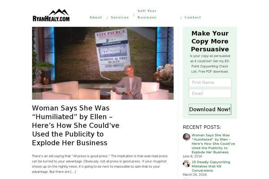Click the copywriting mistakes round thumbnail
Viewport: 269px width, 179px height.
point(187,164)
